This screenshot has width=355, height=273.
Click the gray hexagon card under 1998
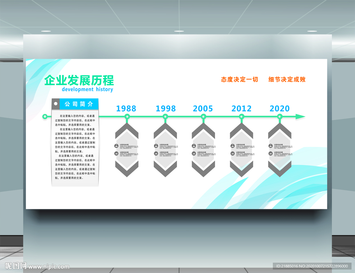point(165,150)
